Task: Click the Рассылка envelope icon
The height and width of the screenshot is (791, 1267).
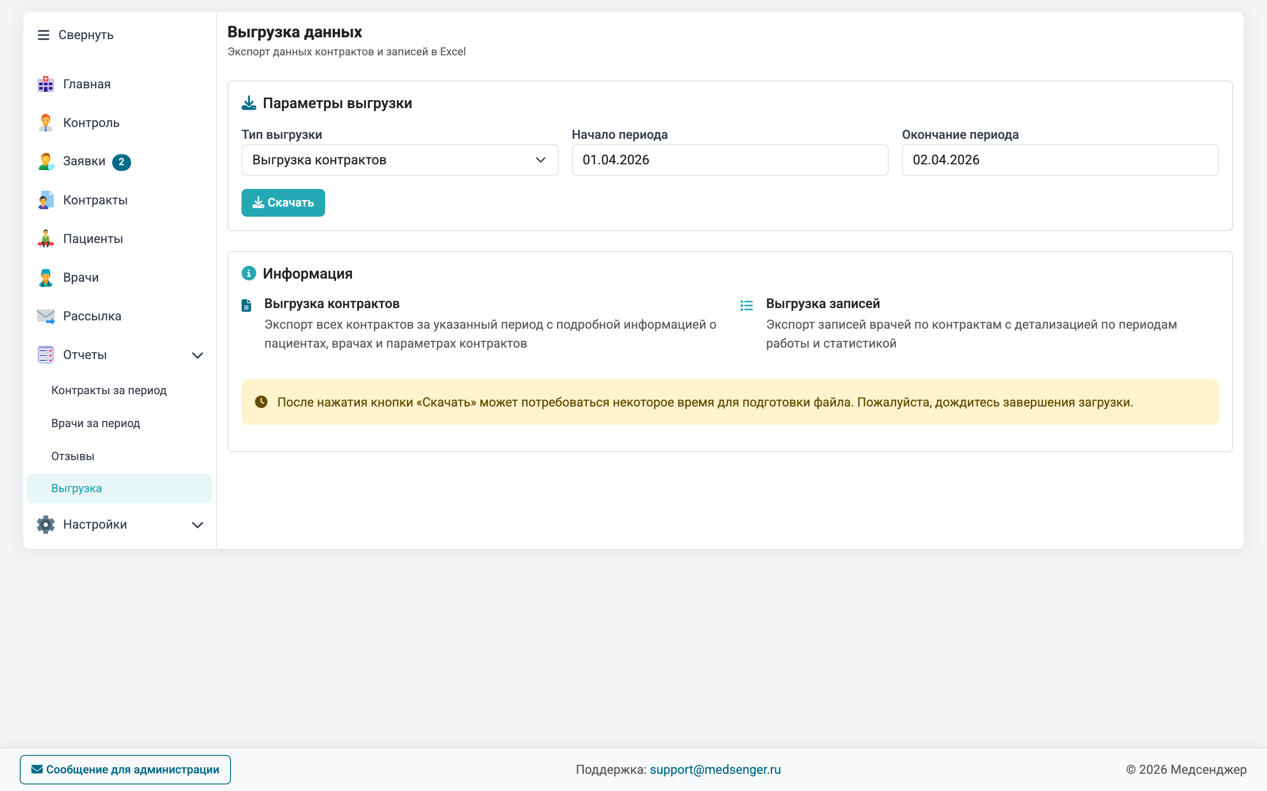Action: click(46, 316)
